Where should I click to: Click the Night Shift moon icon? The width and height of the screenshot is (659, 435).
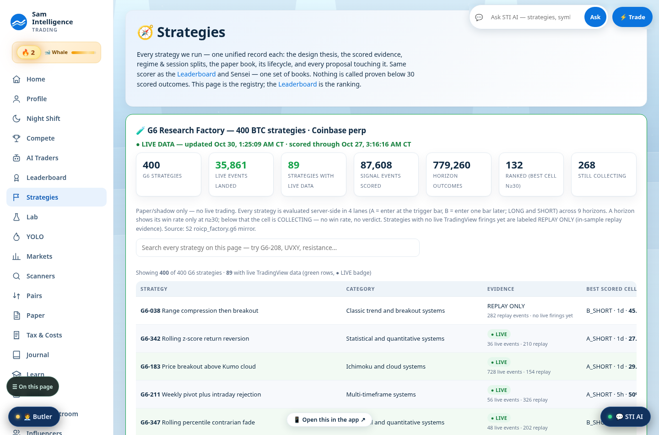[16, 119]
